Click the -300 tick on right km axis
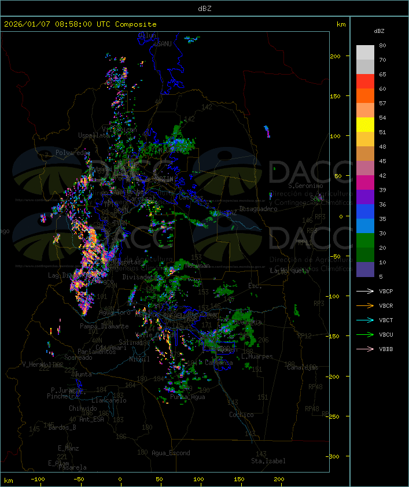This screenshot has height=487, width=409. coord(334,456)
